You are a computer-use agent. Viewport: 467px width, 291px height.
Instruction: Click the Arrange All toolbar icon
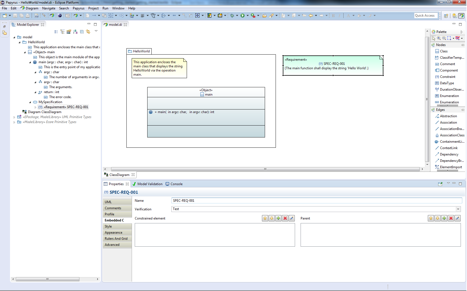tap(121, 16)
